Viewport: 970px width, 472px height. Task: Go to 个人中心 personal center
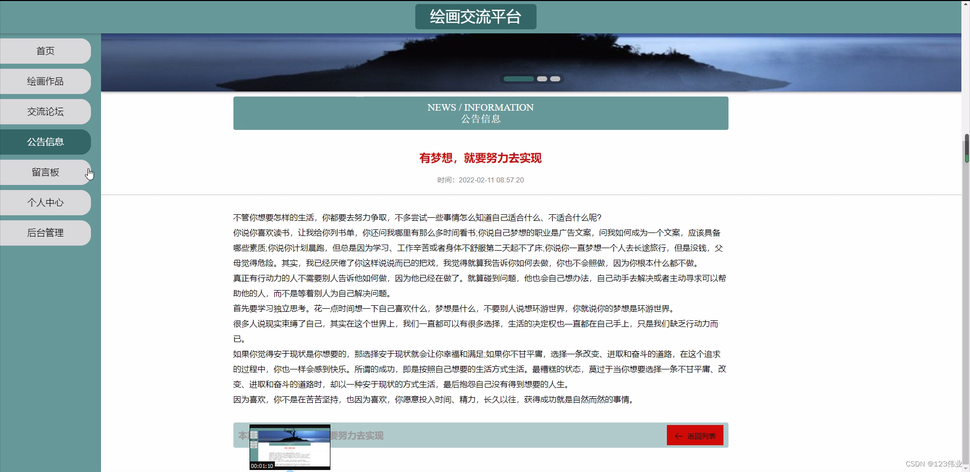(x=45, y=203)
